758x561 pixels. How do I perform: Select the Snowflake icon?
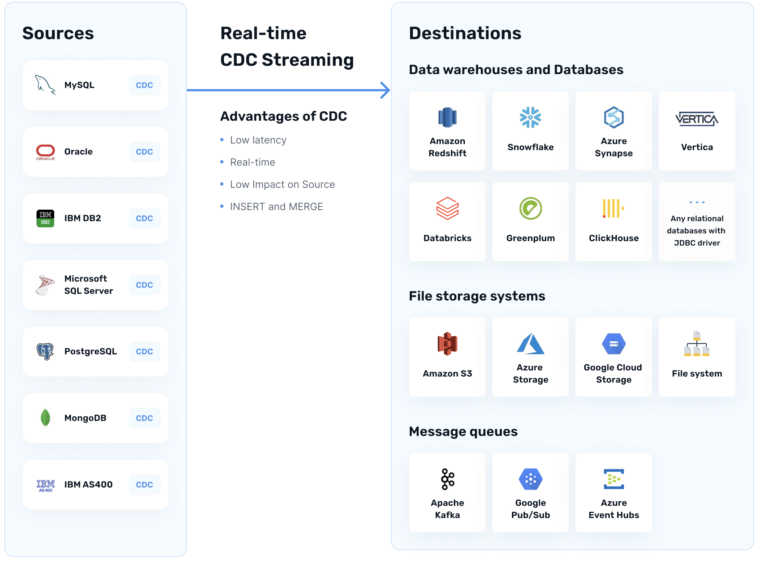[x=530, y=117]
